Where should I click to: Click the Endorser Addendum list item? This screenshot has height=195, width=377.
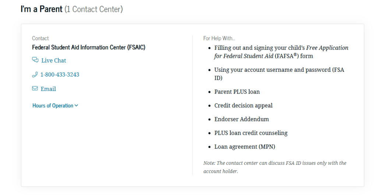tap(242, 119)
